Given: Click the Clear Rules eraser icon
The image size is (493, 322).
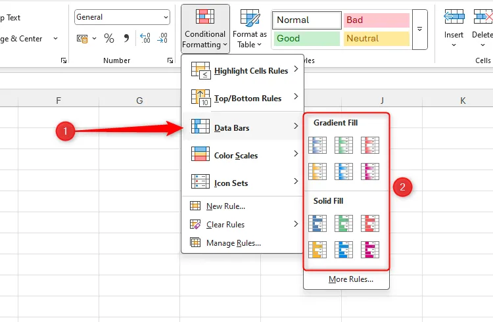Looking at the screenshot, I should [x=195, y=224].
